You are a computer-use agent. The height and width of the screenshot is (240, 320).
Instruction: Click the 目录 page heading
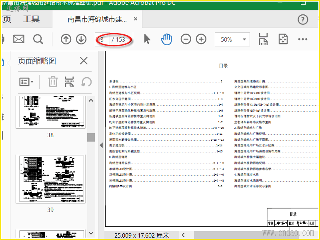(223, 66)
